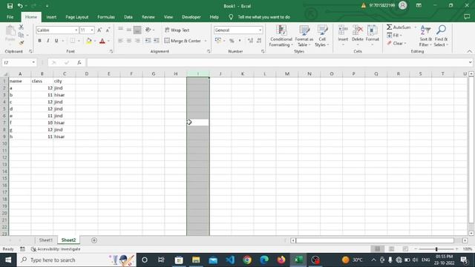Screen dimensions: 475x267
Task: Click the Accounting Number Format icon
Action: click(218, 40)
